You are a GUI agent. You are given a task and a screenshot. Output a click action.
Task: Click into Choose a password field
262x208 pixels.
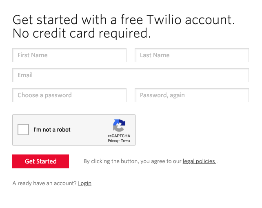69,95
